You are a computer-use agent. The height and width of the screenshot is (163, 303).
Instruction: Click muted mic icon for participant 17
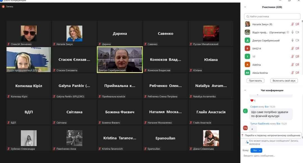click(292, 57)
